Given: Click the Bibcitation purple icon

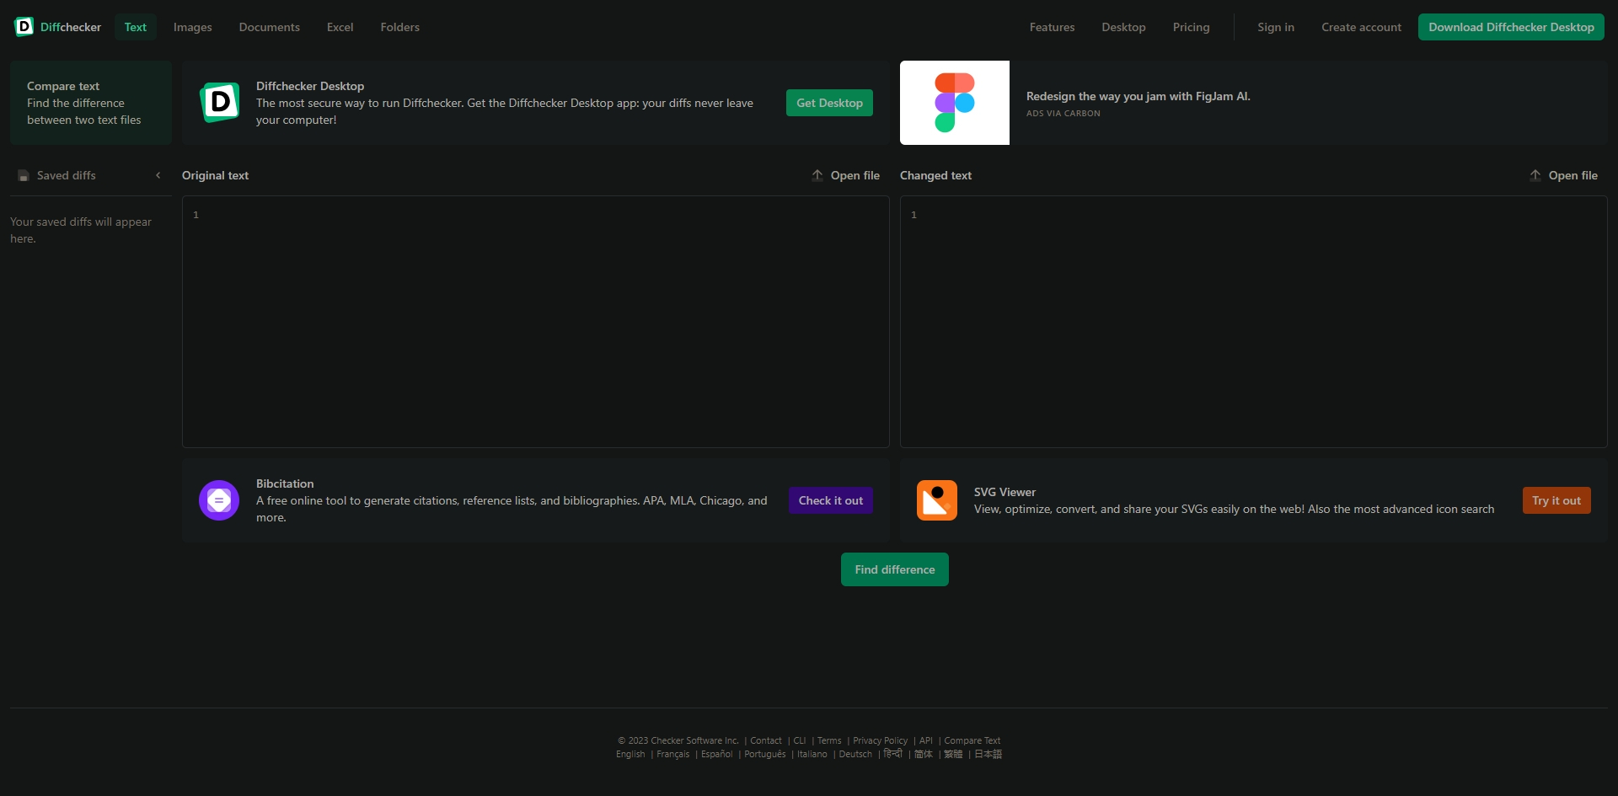Looking at the screenshot, I should 219,500.
